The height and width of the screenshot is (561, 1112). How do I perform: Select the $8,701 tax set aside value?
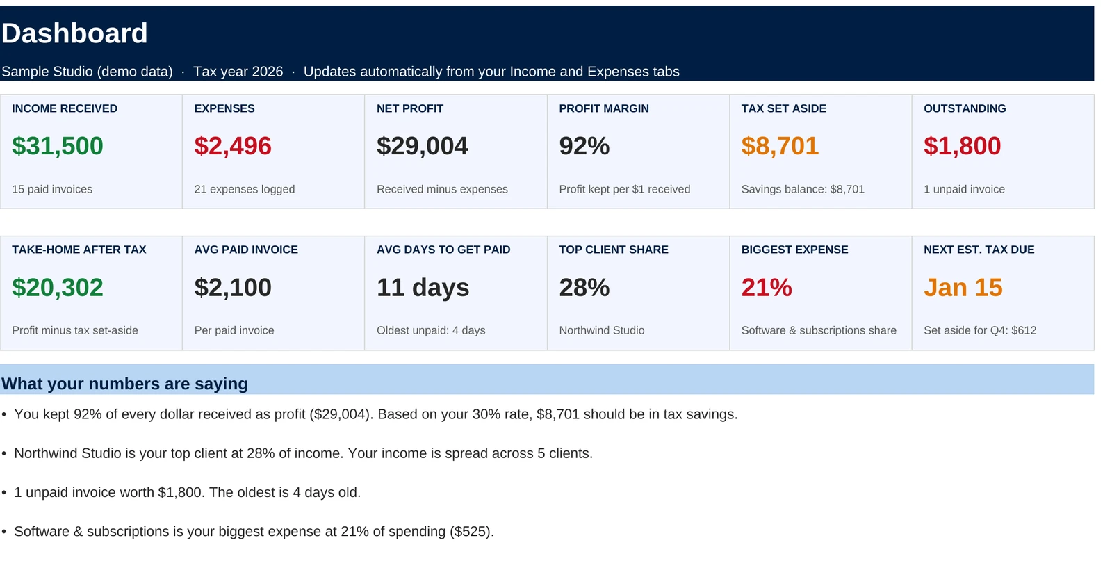[x=780, y=146]
